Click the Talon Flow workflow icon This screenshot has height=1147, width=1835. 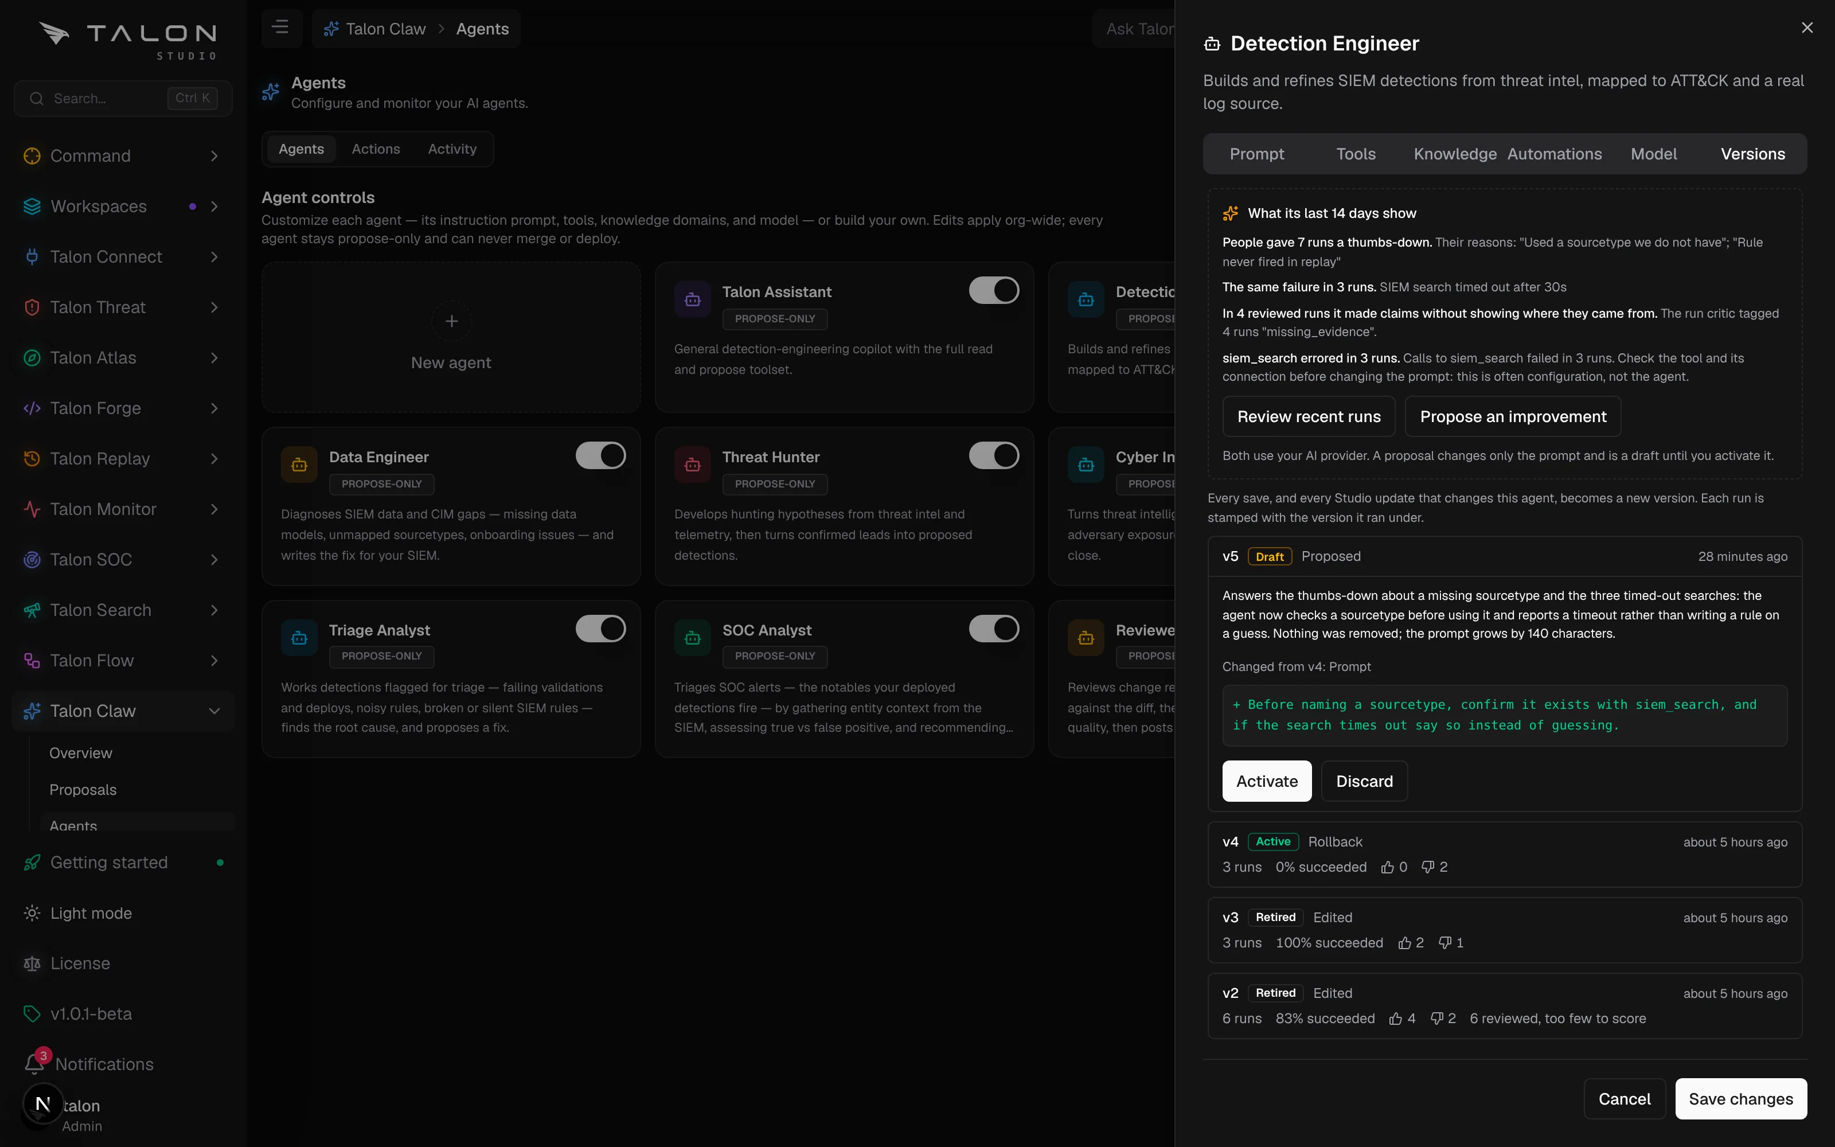point(32,660)
